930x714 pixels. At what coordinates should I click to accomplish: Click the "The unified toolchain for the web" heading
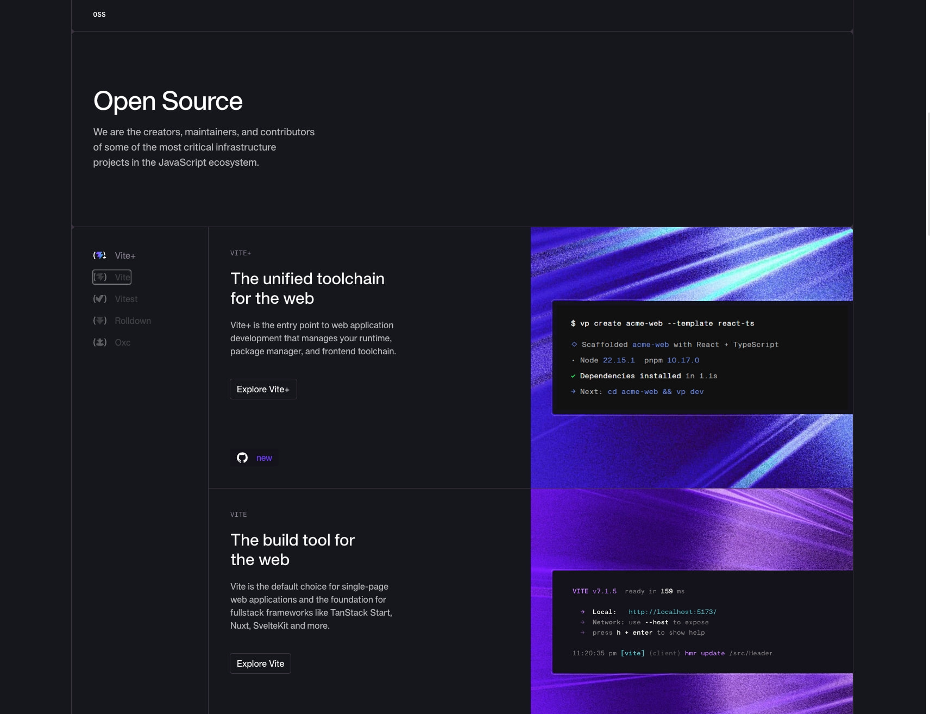307,289
